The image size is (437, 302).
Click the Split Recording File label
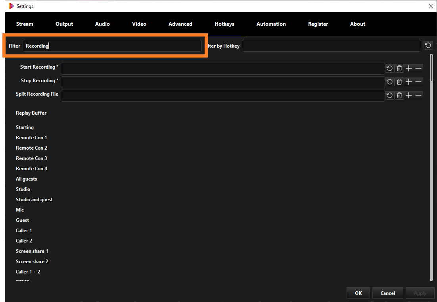tap(37, 94)
